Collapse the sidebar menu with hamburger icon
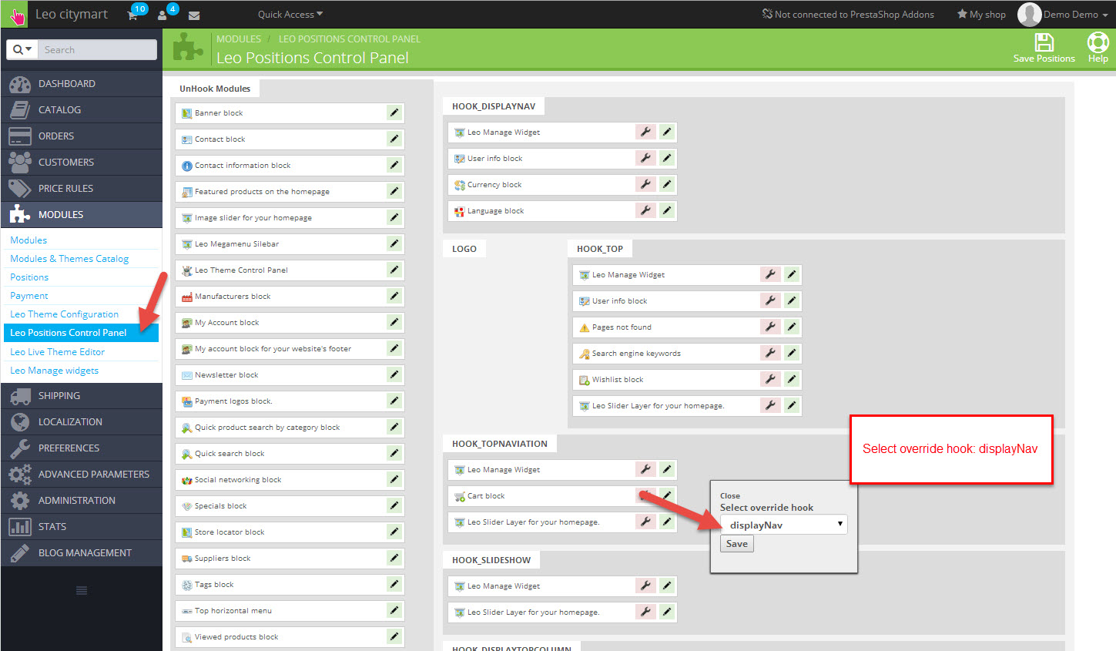 tap(82, 591)
